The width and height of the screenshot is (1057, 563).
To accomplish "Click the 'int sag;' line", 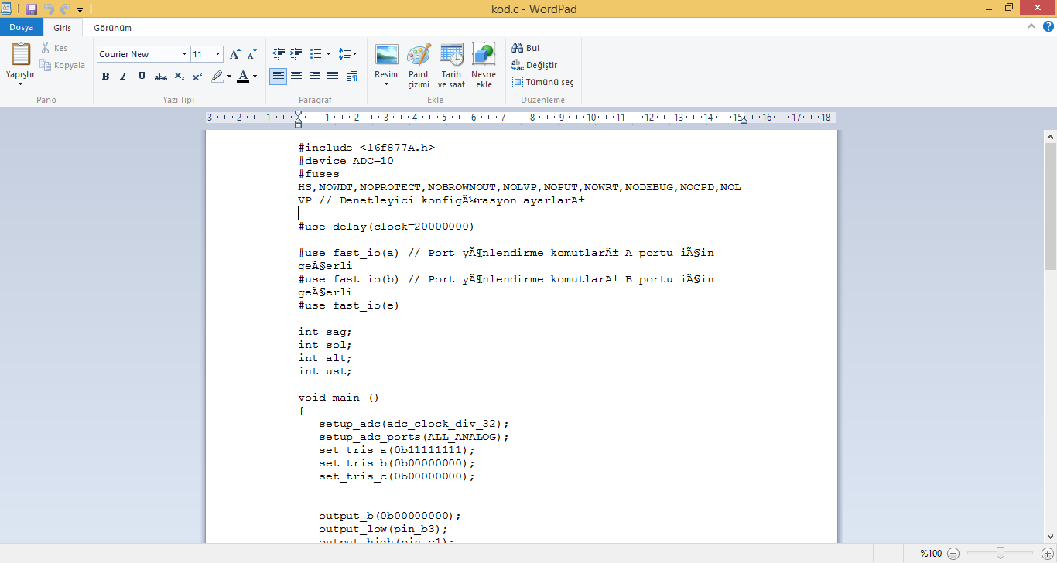I will (325, 332).
